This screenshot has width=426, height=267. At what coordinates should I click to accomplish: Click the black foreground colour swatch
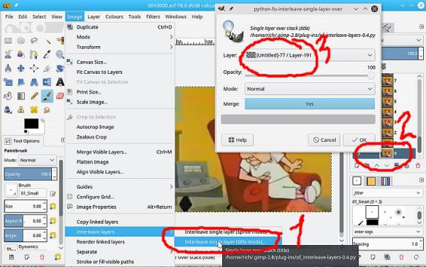point(31,124)
